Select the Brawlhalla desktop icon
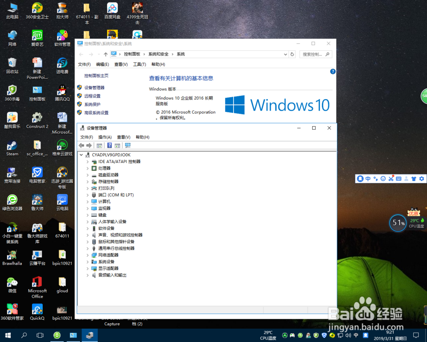The width and height of the screenshot is (427, 342). point(12,258)
